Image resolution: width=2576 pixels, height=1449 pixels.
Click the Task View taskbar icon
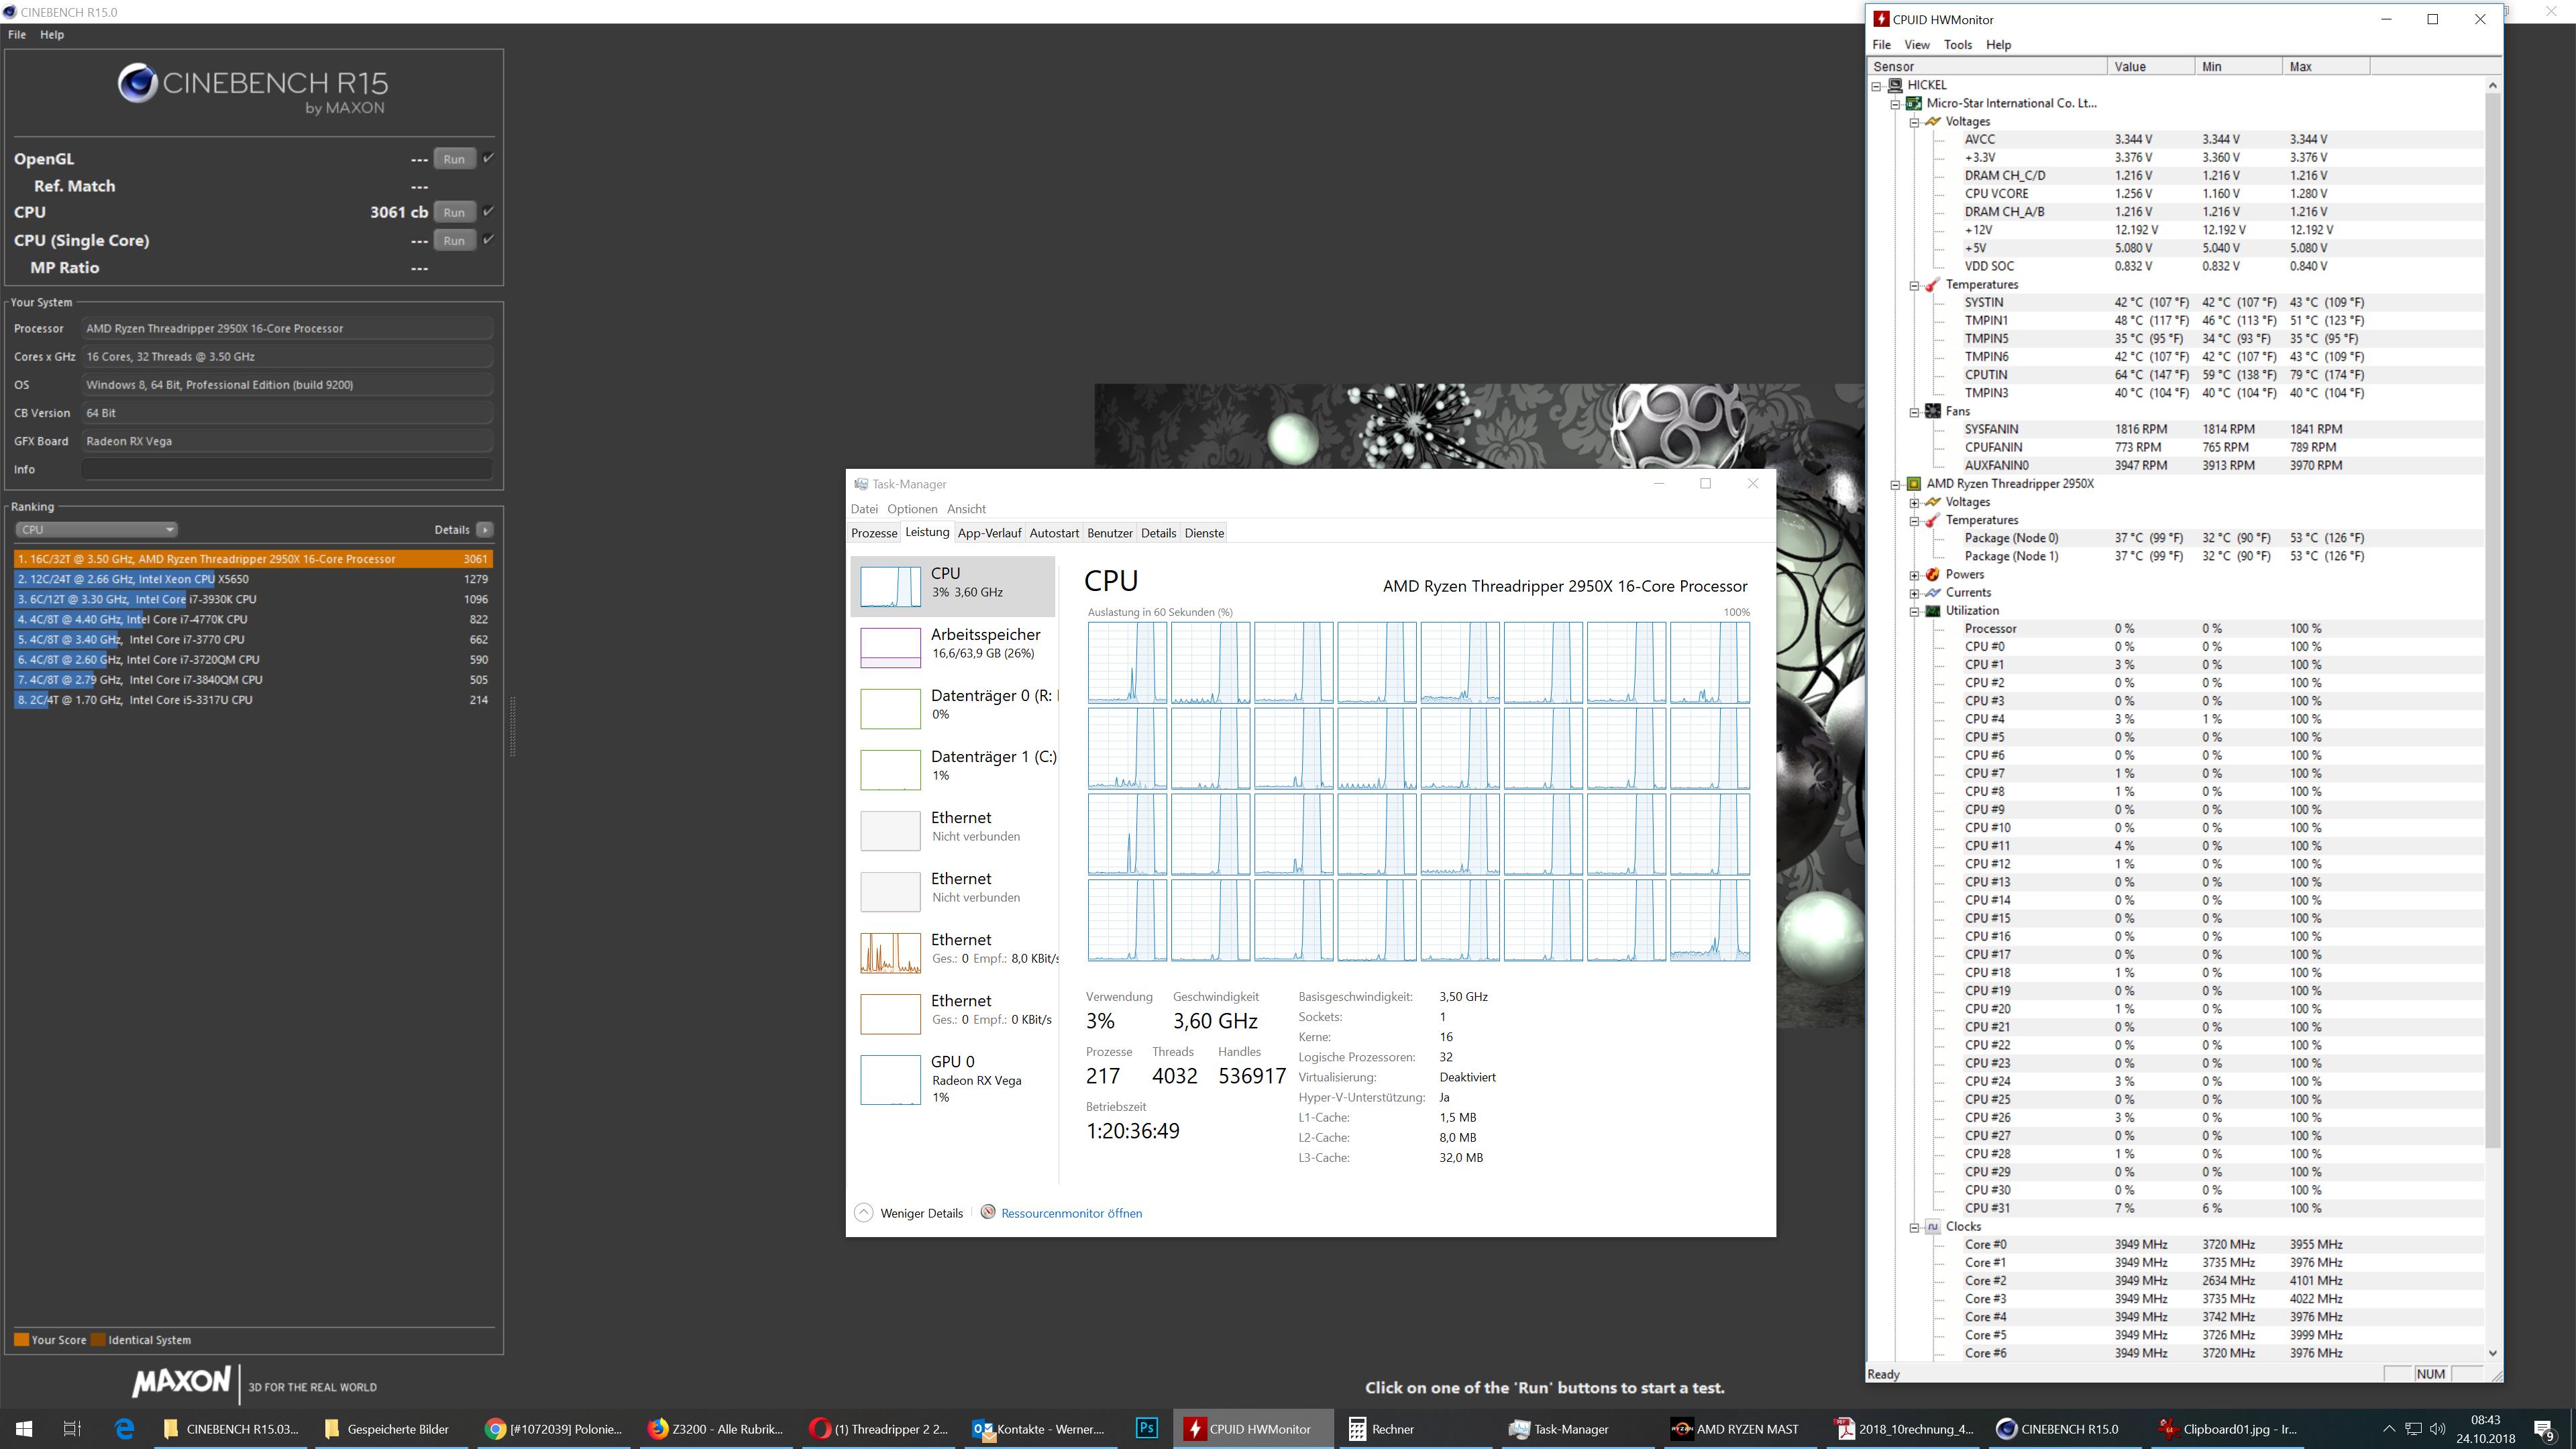tap(71, 1429)
